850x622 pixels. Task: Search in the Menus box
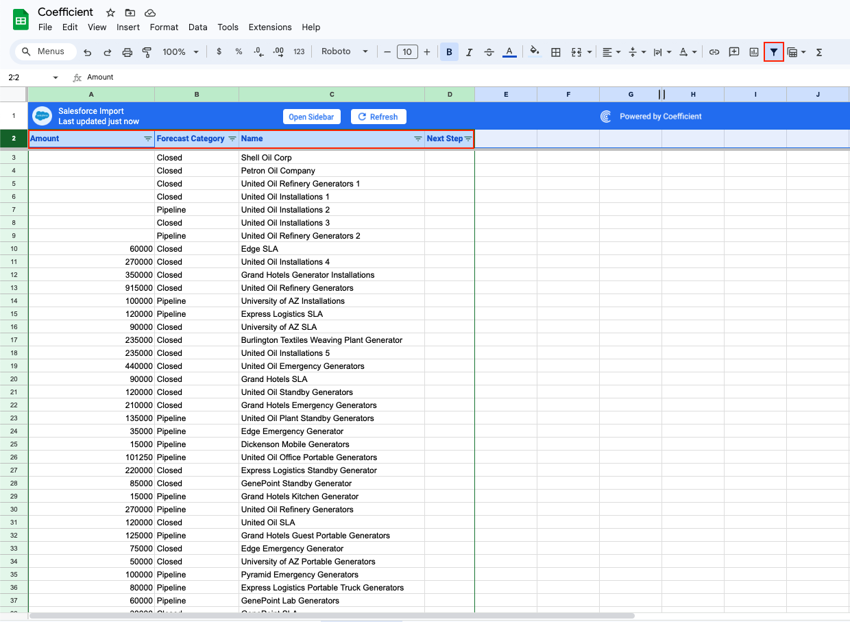point(45,51)
